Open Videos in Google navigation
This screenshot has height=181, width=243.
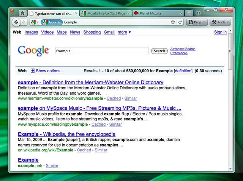tap(47, 32)
